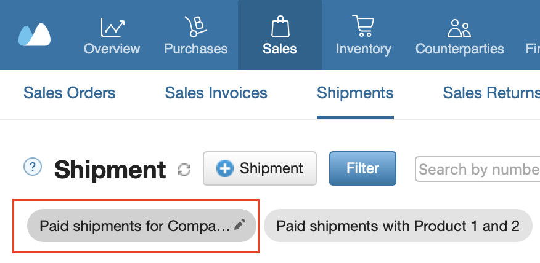Edit saved filter using the pencil icon
Viewport: 540px width, 263px height.
240,224
